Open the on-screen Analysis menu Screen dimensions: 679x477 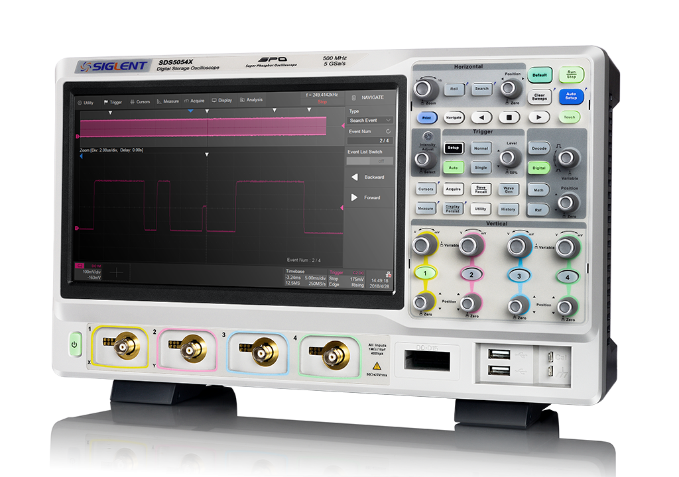tap(251, 100)
